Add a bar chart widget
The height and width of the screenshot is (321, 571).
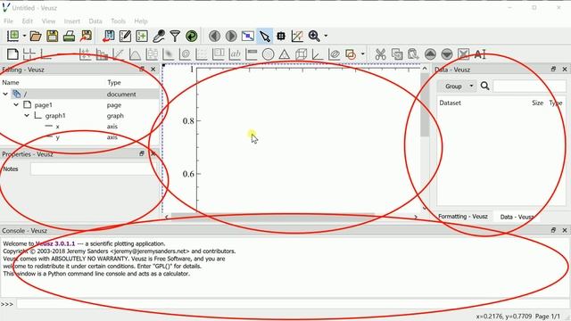(x=102, y=54)
